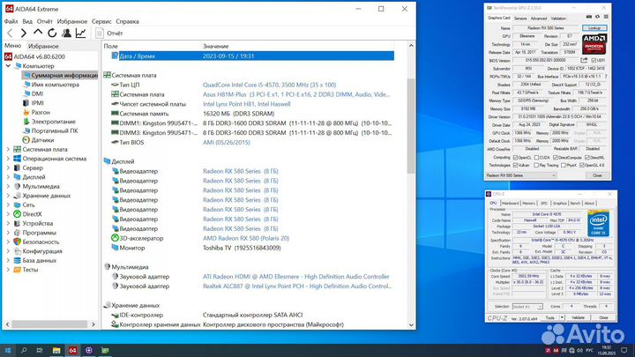Expand the Операционная система tree node

[8, 159]
